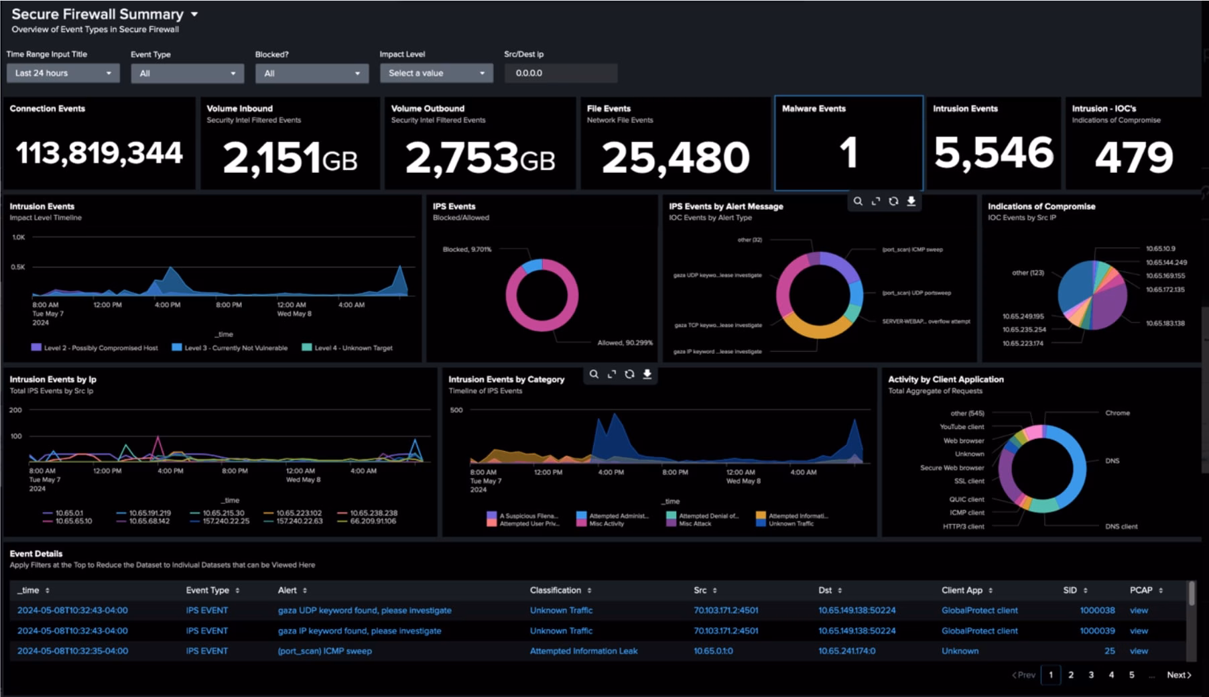Open the Secure Firewall Summary title menu

click(x=194, y=14)
